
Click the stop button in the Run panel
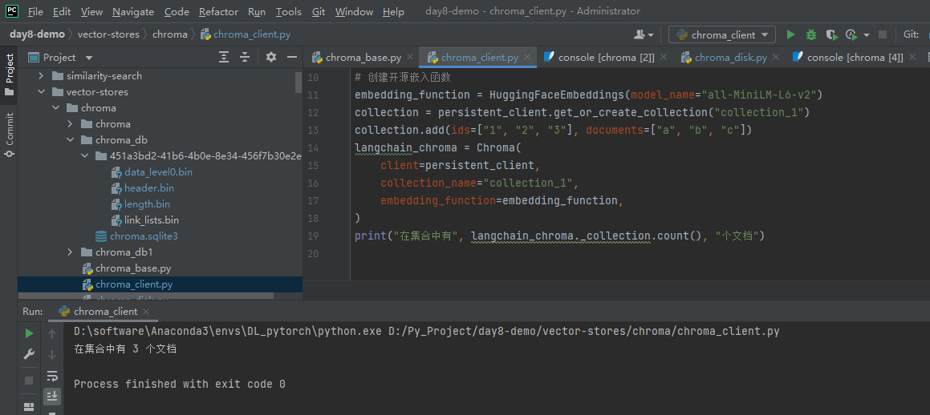pos(28,381)
